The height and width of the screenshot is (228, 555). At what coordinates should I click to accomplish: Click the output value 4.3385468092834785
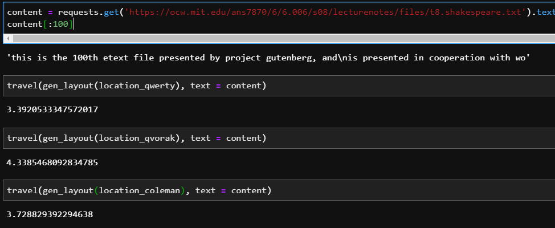[x=52, y=162]
